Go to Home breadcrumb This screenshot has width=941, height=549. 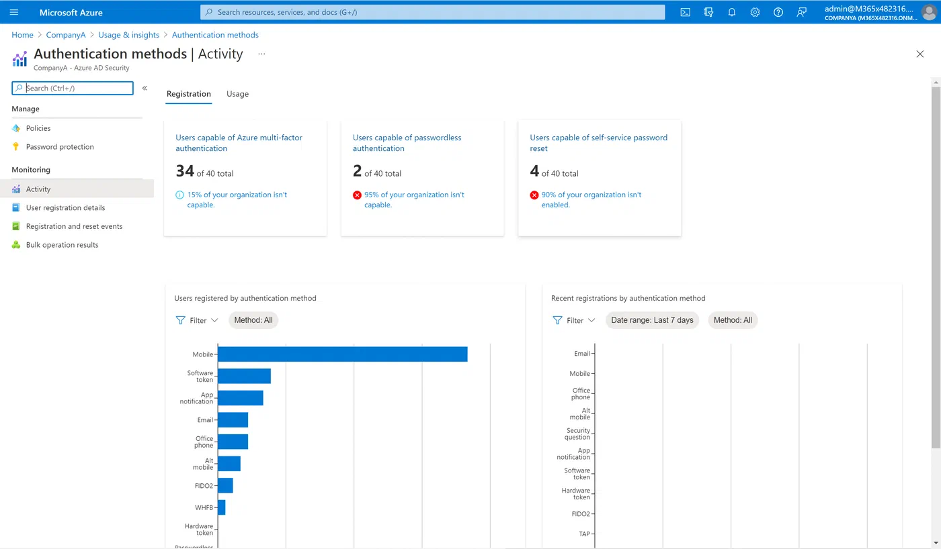[22, 35]
